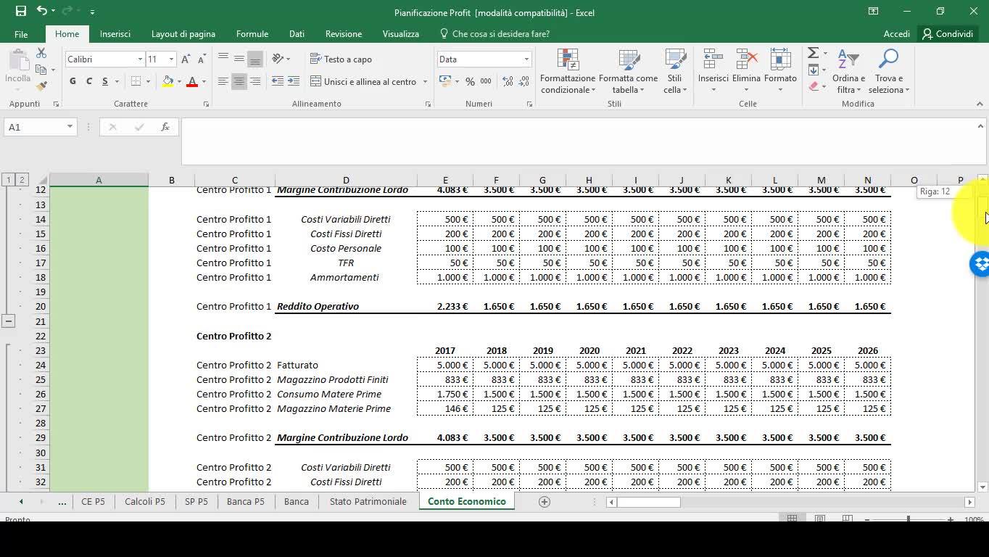The image size is (989, 557).
Task: Open Ordina e filtra menu
Action: (x=848, y=71)
